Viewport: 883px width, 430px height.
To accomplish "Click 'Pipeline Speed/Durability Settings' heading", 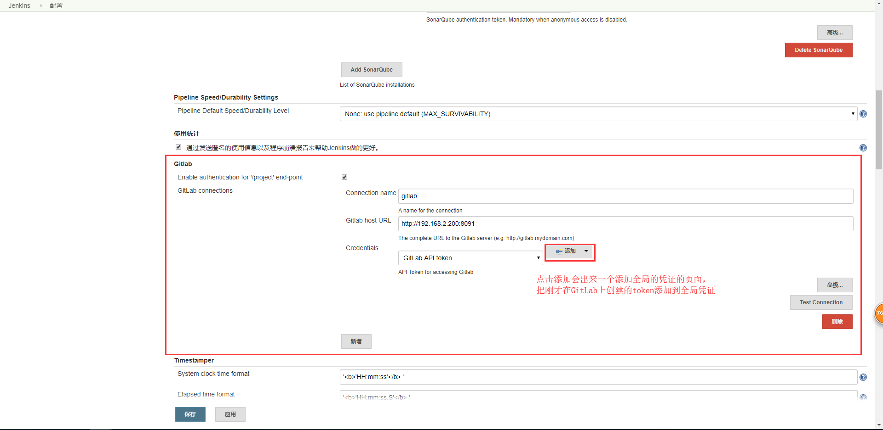I will 226,97.
